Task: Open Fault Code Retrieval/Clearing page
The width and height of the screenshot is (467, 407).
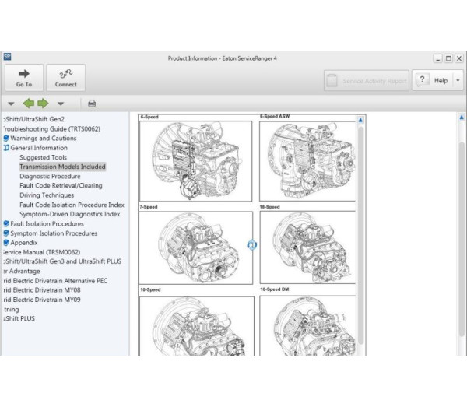Action: tap(61, 186)
